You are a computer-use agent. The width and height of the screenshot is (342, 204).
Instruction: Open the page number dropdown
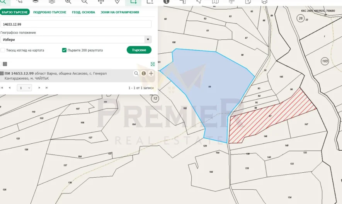point(24,88)
